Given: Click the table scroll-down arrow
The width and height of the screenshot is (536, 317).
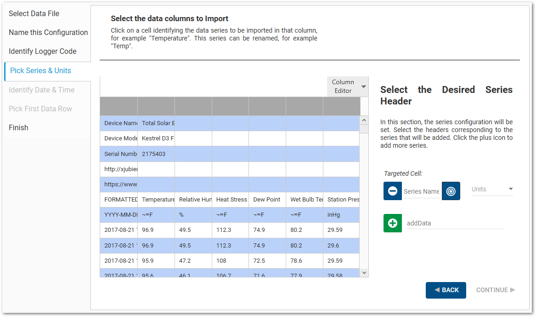Looking at the screenshot, I should pos(364,273).
